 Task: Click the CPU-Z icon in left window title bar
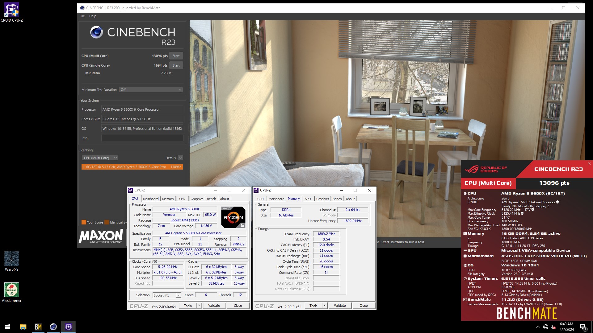click(131, 190)
